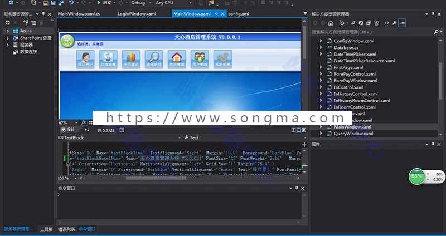The height and width of the screenshot is (236, 446).
Task: Open the TextBlock element dropdown
Action: (x=179, y=137)
